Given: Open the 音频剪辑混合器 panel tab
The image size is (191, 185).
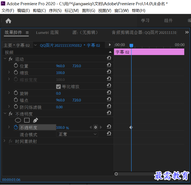Looking at the screenshot, I should click(x=144, y=32).
